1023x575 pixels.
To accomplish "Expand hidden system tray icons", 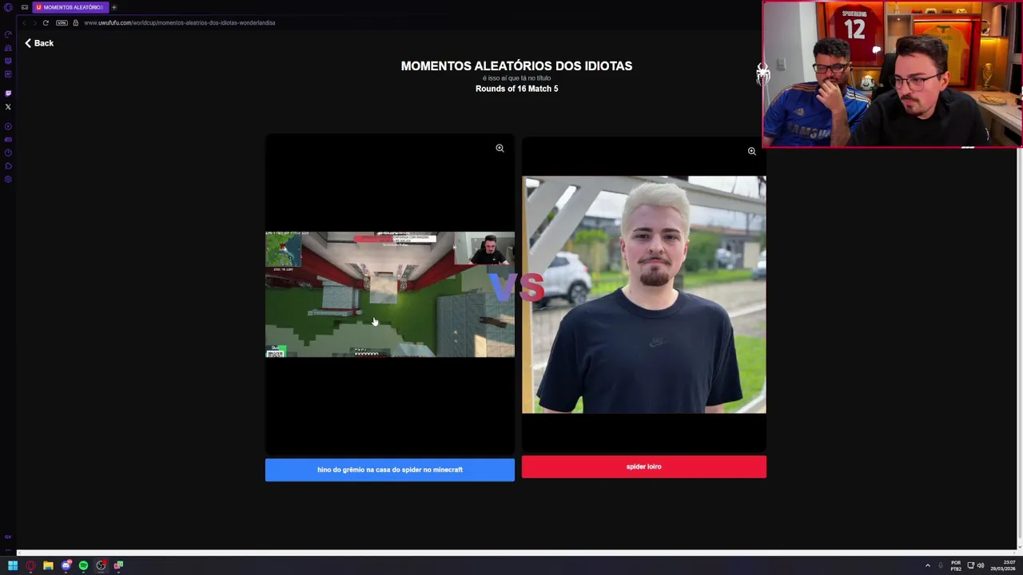I will (928, 565).
